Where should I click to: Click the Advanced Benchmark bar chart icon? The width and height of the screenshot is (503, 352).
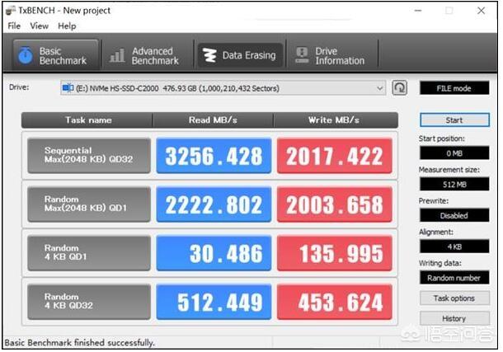point(117,55)
